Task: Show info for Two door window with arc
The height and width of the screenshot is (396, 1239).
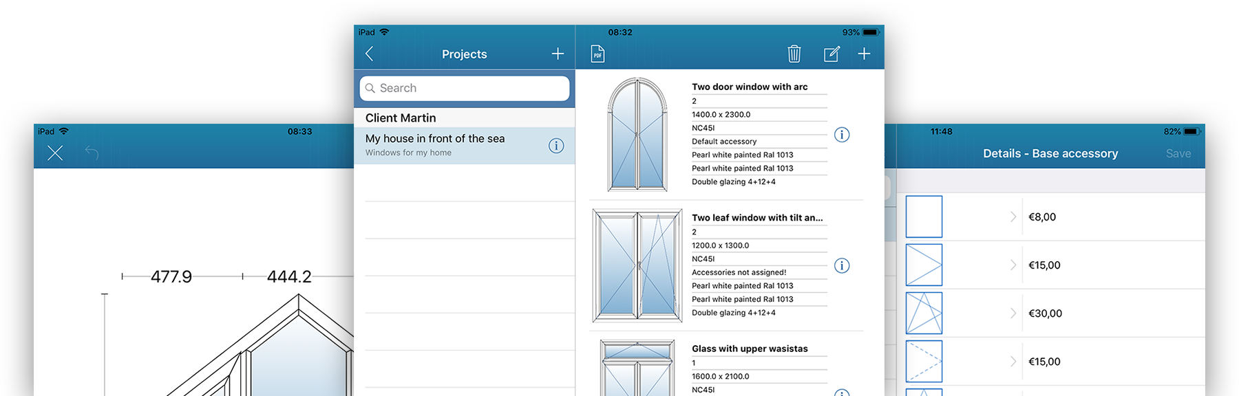Action: (x=842, y=135)
